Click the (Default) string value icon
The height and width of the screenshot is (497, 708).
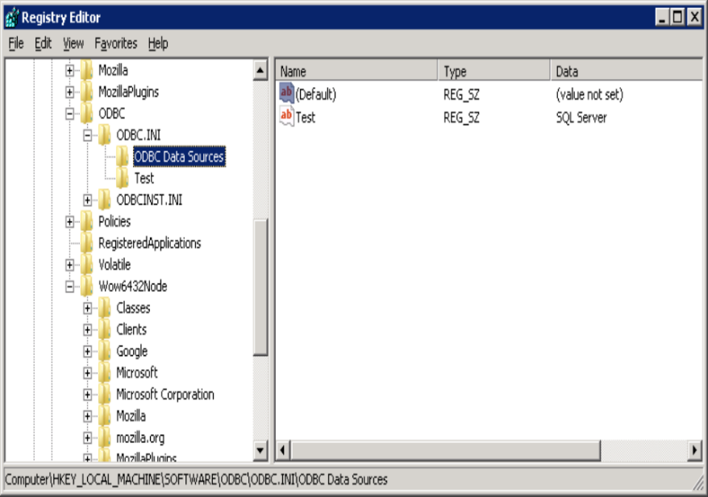coord(287,93)
